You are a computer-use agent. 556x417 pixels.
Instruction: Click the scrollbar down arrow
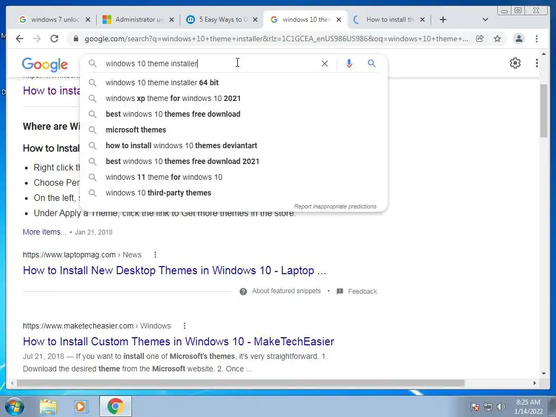coord(544,374)
